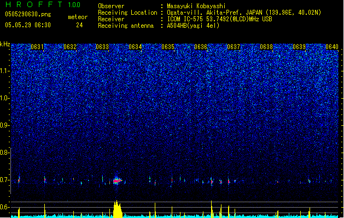Click the A504HB(yagi 4el) antenna text

click(x=193, y=26)
